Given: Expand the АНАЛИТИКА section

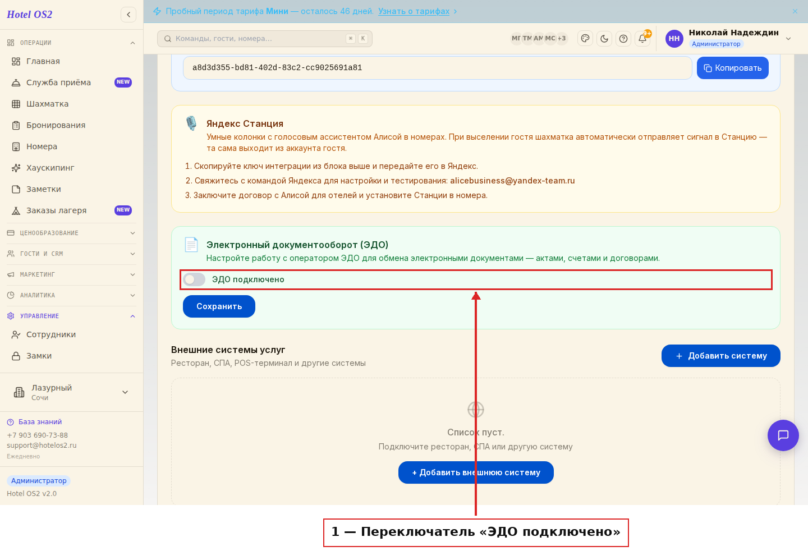Looking at the screenshot, I should [x=71, y=295].
